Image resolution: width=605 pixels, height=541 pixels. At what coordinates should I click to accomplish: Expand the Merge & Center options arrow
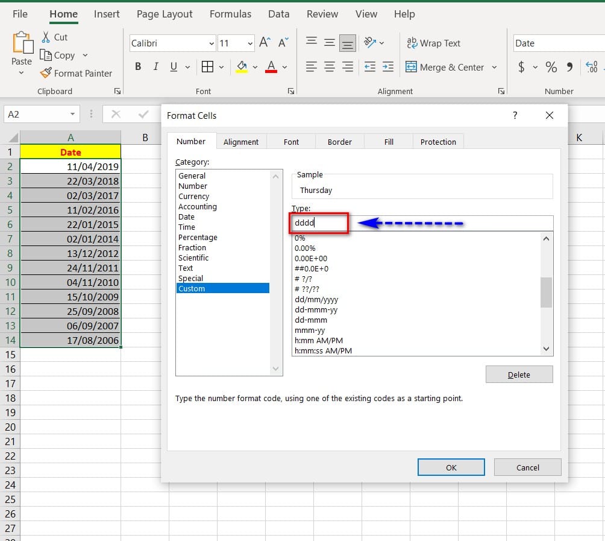click(495, 67)
